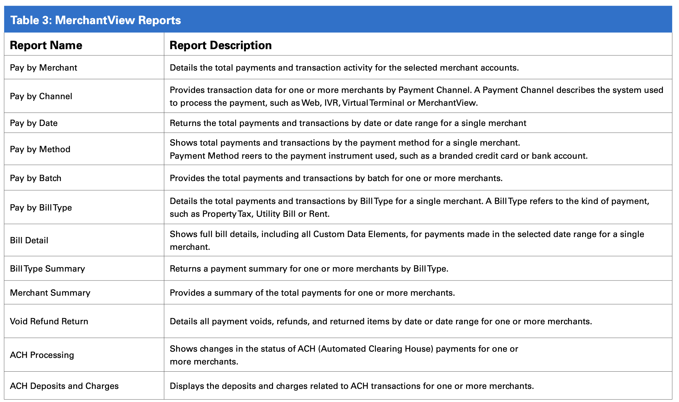Select the Bill Detail report name
The image size is (679, 402).
(29, 240)
